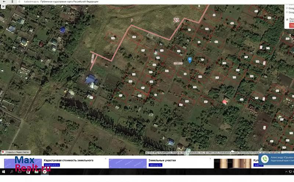
Task: Click the taskbar search magnifier icon
Action: click(x=12, y=172)
